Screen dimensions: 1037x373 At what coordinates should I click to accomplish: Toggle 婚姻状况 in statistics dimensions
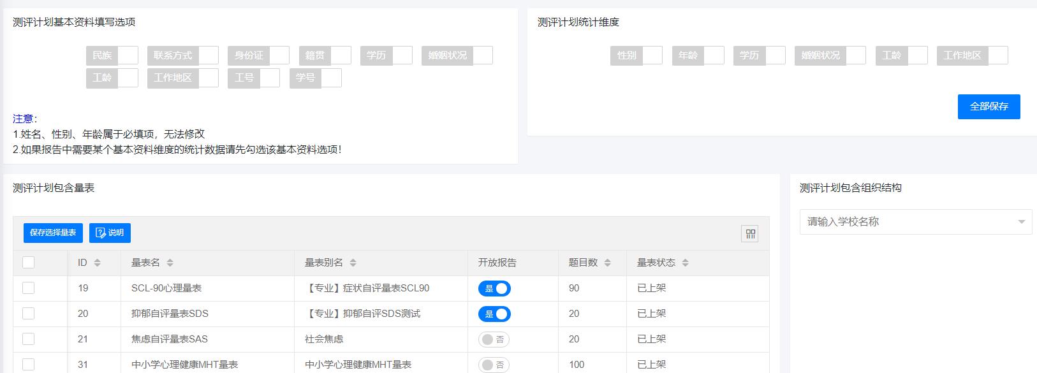point(830,55)
